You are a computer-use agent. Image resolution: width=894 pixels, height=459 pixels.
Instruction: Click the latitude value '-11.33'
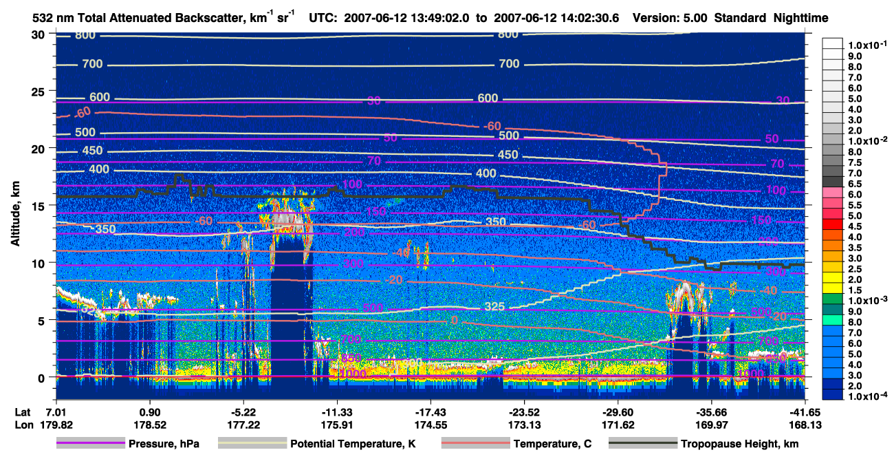pos(337,412)
